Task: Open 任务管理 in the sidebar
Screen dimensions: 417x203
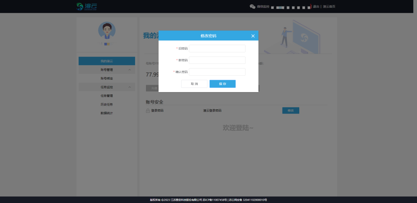Action: click(x=107, y=96)
